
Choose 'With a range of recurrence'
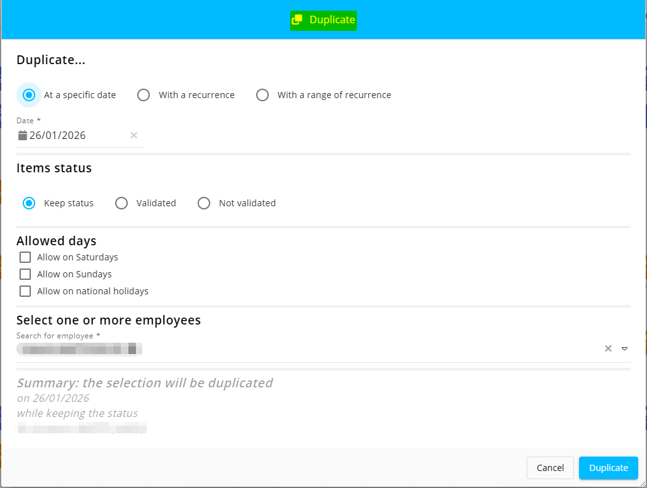tap(262, 95)
